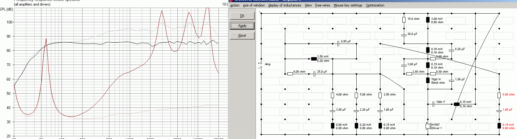Select the 0,60 mH inductor symbol
This screenshot has height=139, width=517.
(x=333, y=126)
